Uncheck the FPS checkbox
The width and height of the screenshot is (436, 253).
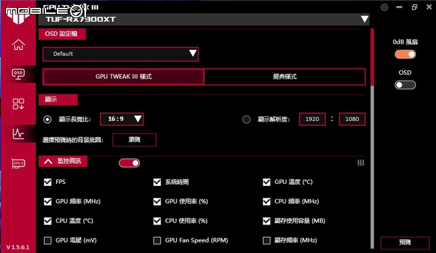[48, 182]
